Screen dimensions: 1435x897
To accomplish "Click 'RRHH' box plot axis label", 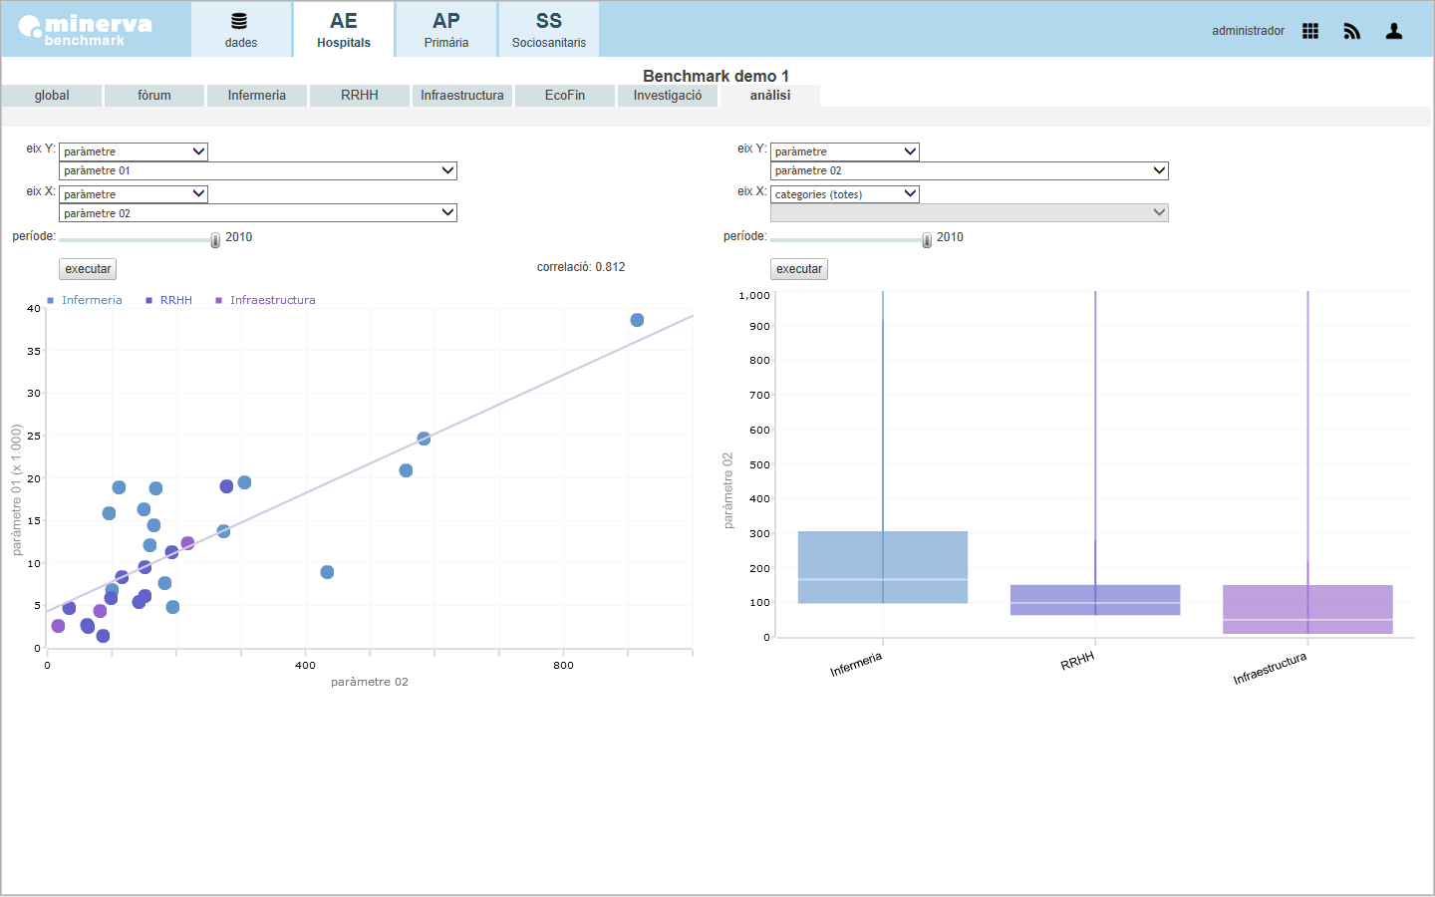I will pyautogui.click(x=1077, y=661).
